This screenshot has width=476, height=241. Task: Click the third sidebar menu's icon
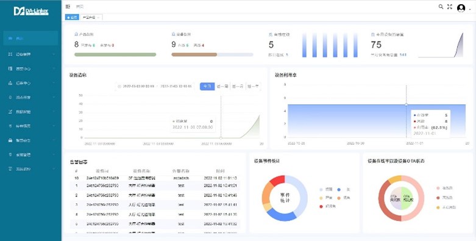pos(10,69)
